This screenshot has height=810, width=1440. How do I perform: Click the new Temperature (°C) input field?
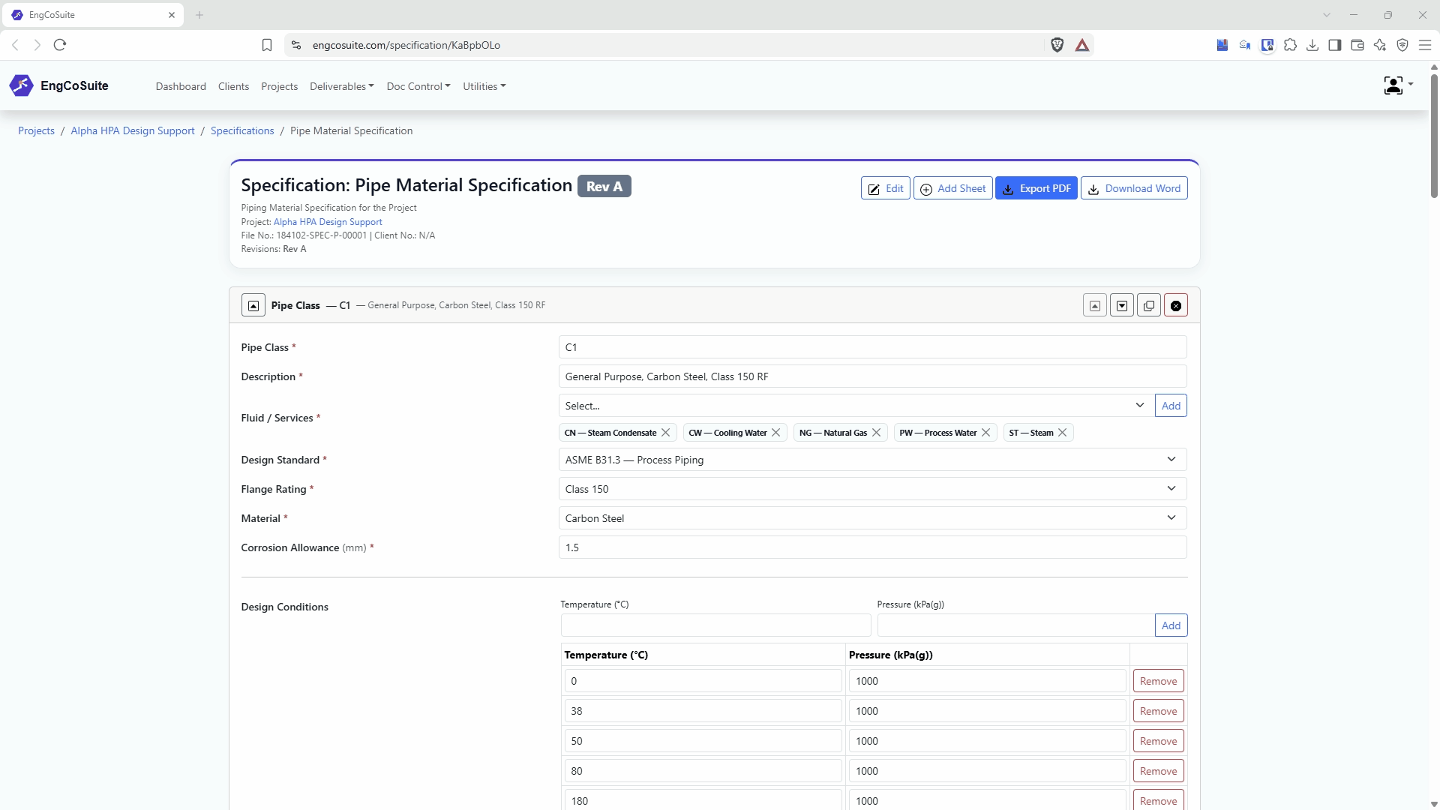click(x=715, y=625)
